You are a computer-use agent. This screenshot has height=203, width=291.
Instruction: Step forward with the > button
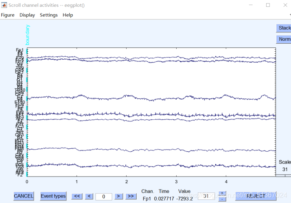click(x=119, y=196)
